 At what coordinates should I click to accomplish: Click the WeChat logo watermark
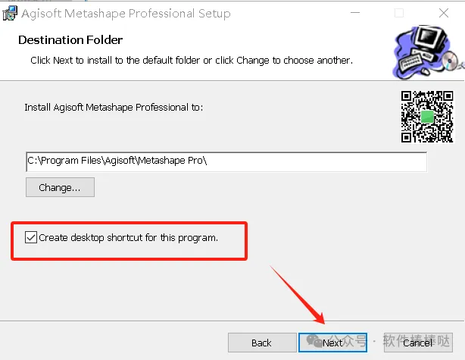314,341
